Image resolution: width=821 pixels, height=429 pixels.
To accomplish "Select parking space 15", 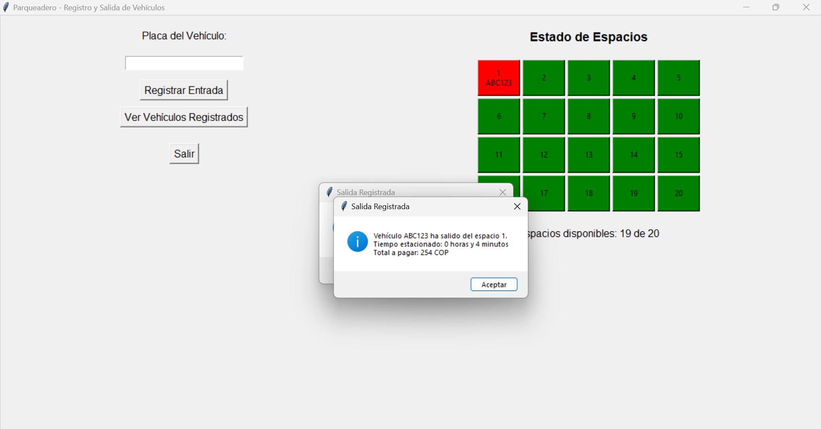I will coord(678,155).
